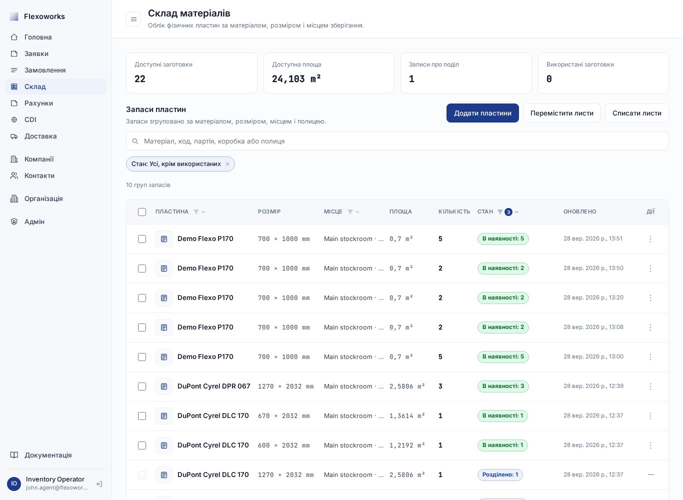This screenshot has width=683, height=500.
Task: Open the Документація book icon link
Action: tap(14, 455)
